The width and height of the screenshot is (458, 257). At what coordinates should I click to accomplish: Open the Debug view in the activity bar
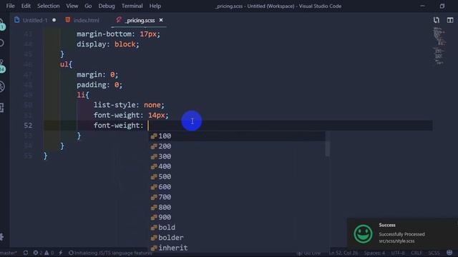point(2,86)
